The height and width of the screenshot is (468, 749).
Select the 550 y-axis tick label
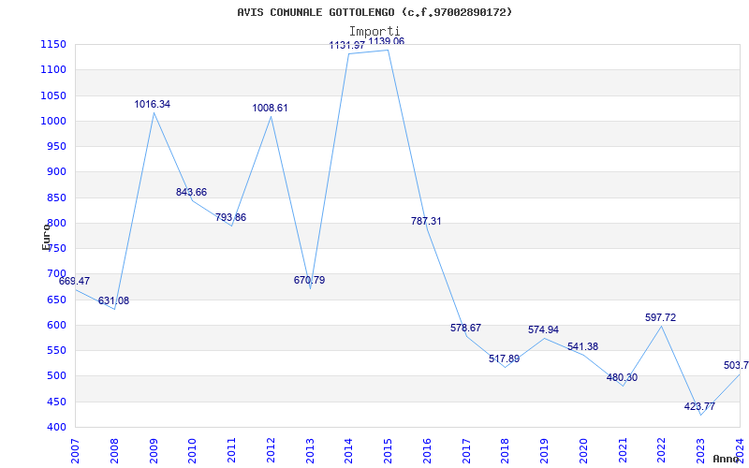point(56,350)
